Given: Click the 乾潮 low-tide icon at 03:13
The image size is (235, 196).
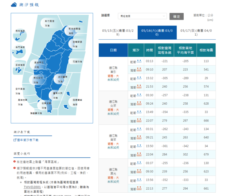Looking at the screenshot, I should 139,61.
